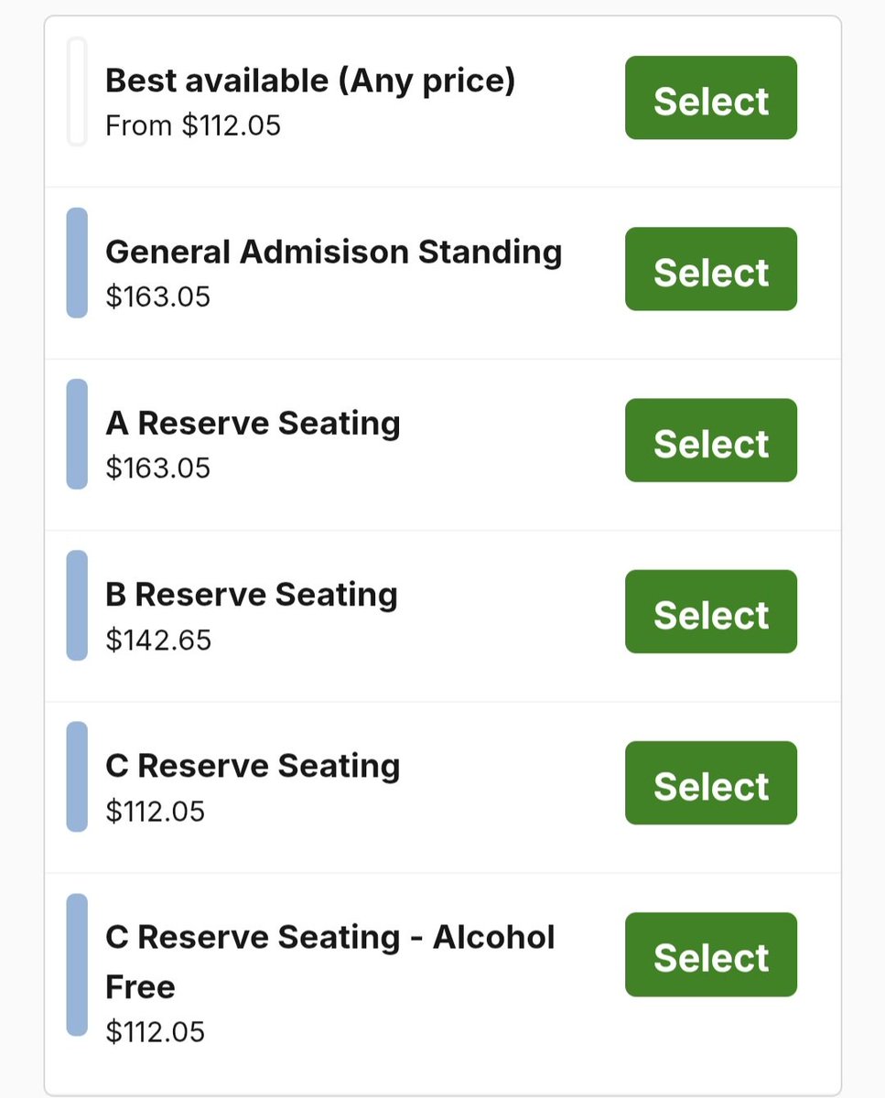Click the white bar beside Best available
The width and height of the screenshot is (885, 1098).
point(77,91)
